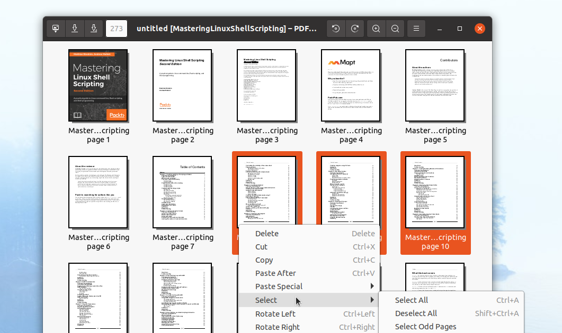This screenshot has height=333, width=562.
Task: Choose Delete from the context menu
Action: [x=309, y=234]
